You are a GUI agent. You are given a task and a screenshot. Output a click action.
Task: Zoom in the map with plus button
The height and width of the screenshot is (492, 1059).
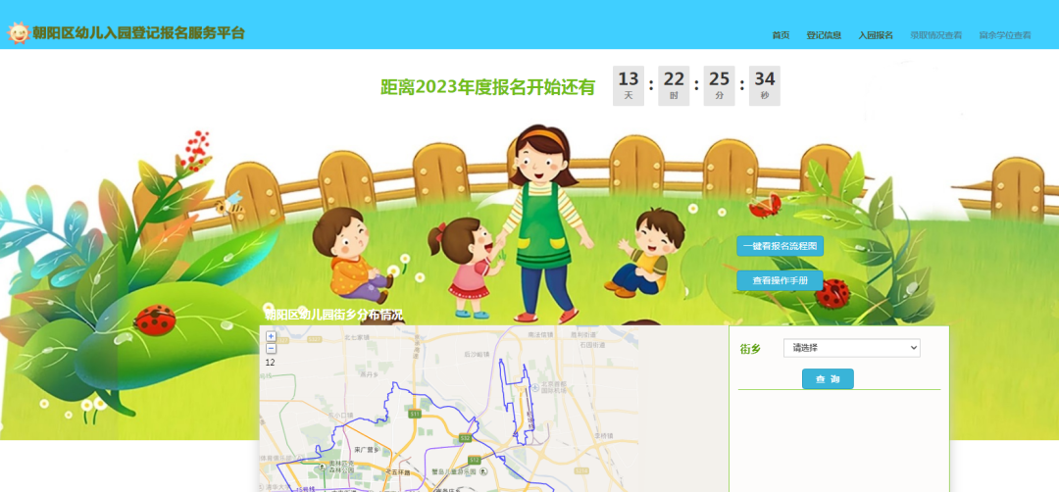point(271,336)
